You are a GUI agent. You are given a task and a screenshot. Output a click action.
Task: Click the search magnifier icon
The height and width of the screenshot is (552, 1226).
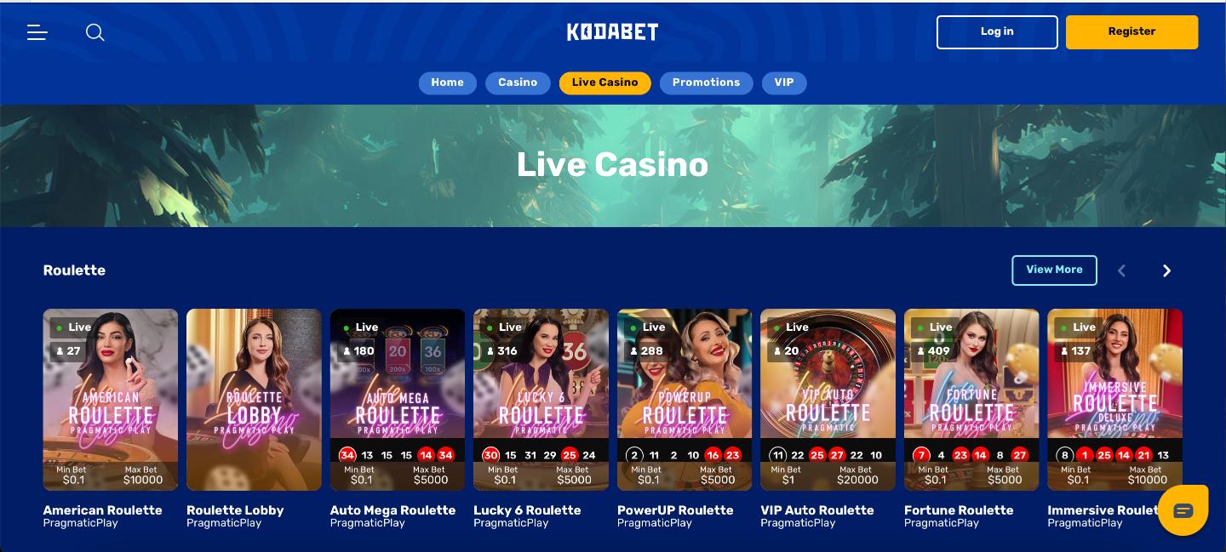point(95,32)
